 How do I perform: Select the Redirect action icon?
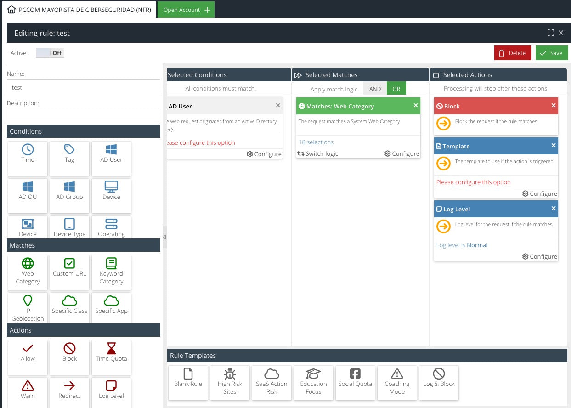[69, 390]
